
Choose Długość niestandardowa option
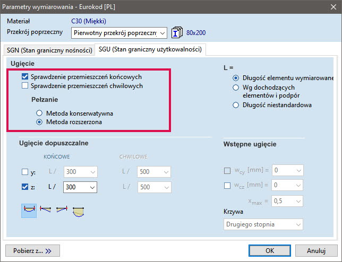(x=236, y=105)
